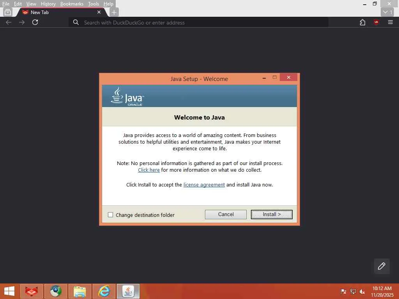Click the pencil customize new tab icon
The width and height of the screenshot is (399, 299).
[382, 266]
